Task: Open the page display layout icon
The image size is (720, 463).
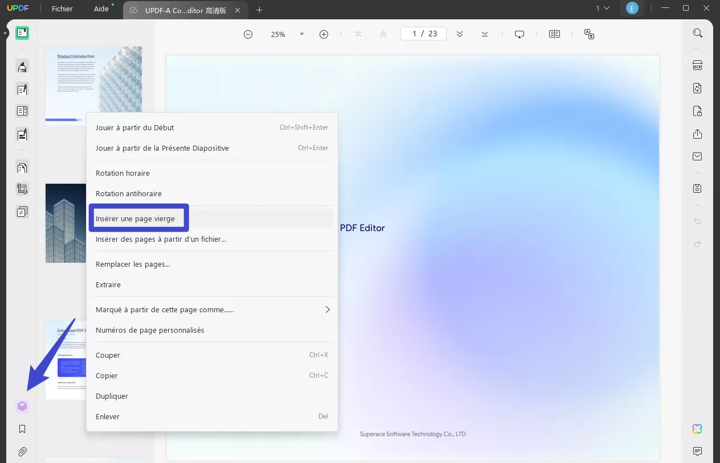Action: (x=554, y=34)
